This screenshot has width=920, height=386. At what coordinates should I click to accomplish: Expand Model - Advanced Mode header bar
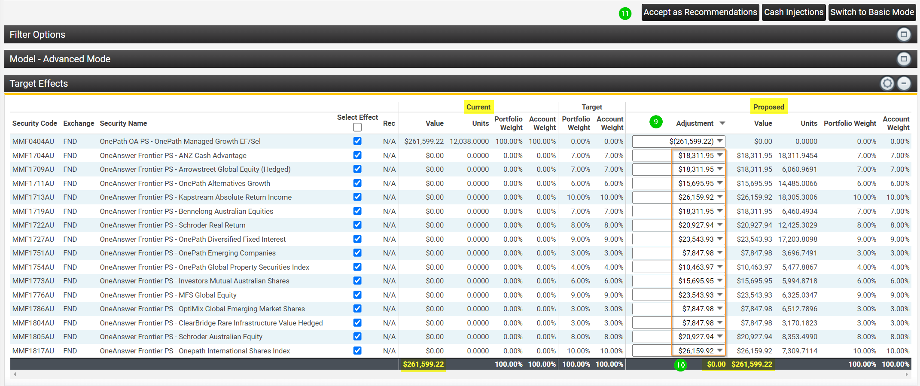[x=460, y=59]
